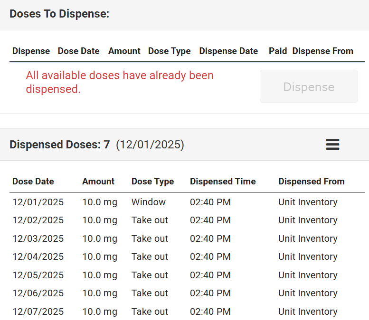Click the Amount header in Doses To Dispense
The height and width of the screenshot is (320, 369).
point(124,51)
